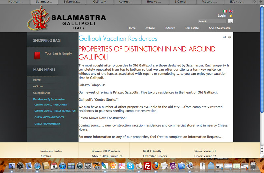This screenshot has height=173, width=264.
Task: Open Gallipoli Shop sidebar link
Action: 42,93
